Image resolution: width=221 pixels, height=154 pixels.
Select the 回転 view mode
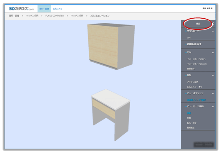189,113
